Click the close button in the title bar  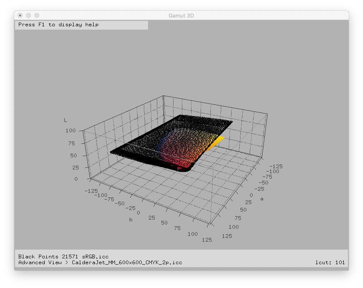[x=20, y=15]
